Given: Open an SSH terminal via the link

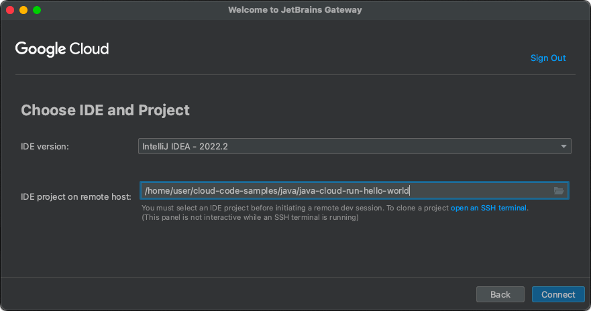Looking at the screenshot, I should pos(489,208).
